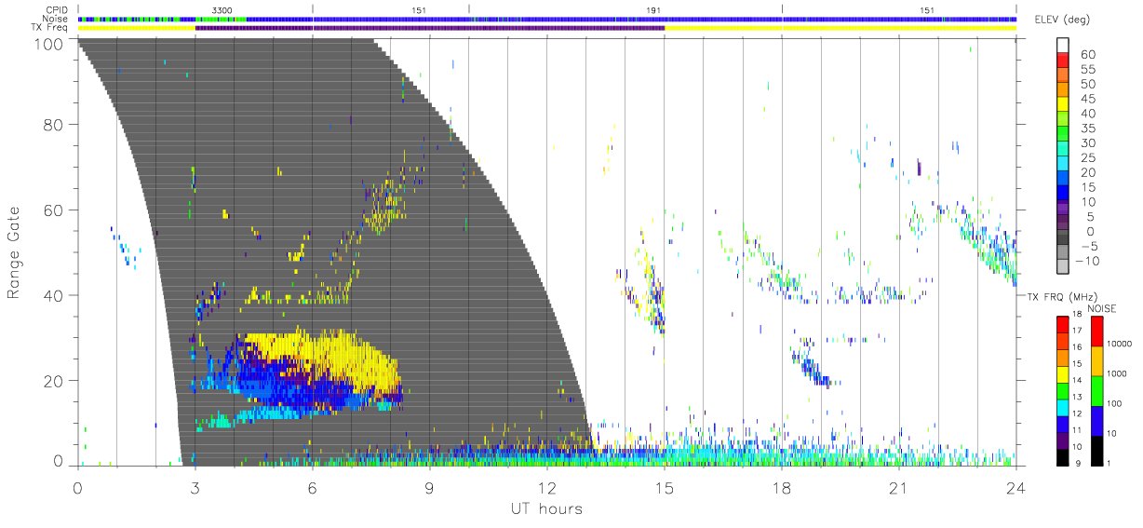Click the '9' tick on UT hours axis
Image resolution: width=1143 pixels, height=528 pixels.
[429, 487]
